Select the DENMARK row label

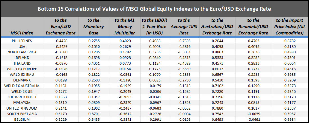tap(22, 80)
